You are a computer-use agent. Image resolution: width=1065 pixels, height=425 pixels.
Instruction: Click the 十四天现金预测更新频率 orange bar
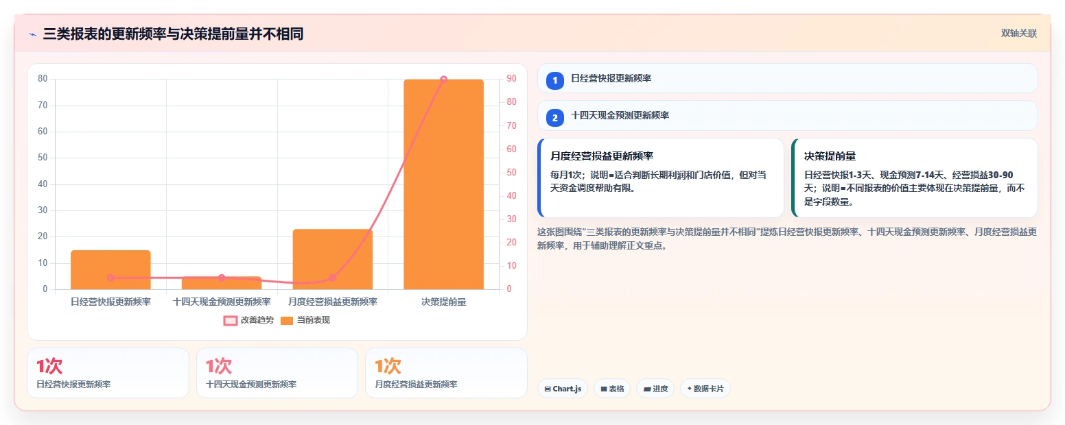click(x=222, y=283)
